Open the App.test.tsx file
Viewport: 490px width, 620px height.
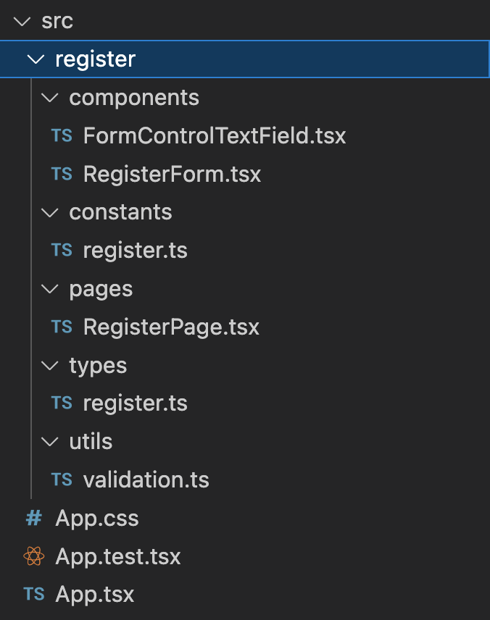tap(117, 556)
